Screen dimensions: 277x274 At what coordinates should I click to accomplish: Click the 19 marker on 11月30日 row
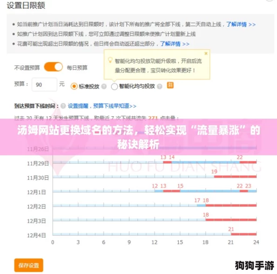[214, 172]
